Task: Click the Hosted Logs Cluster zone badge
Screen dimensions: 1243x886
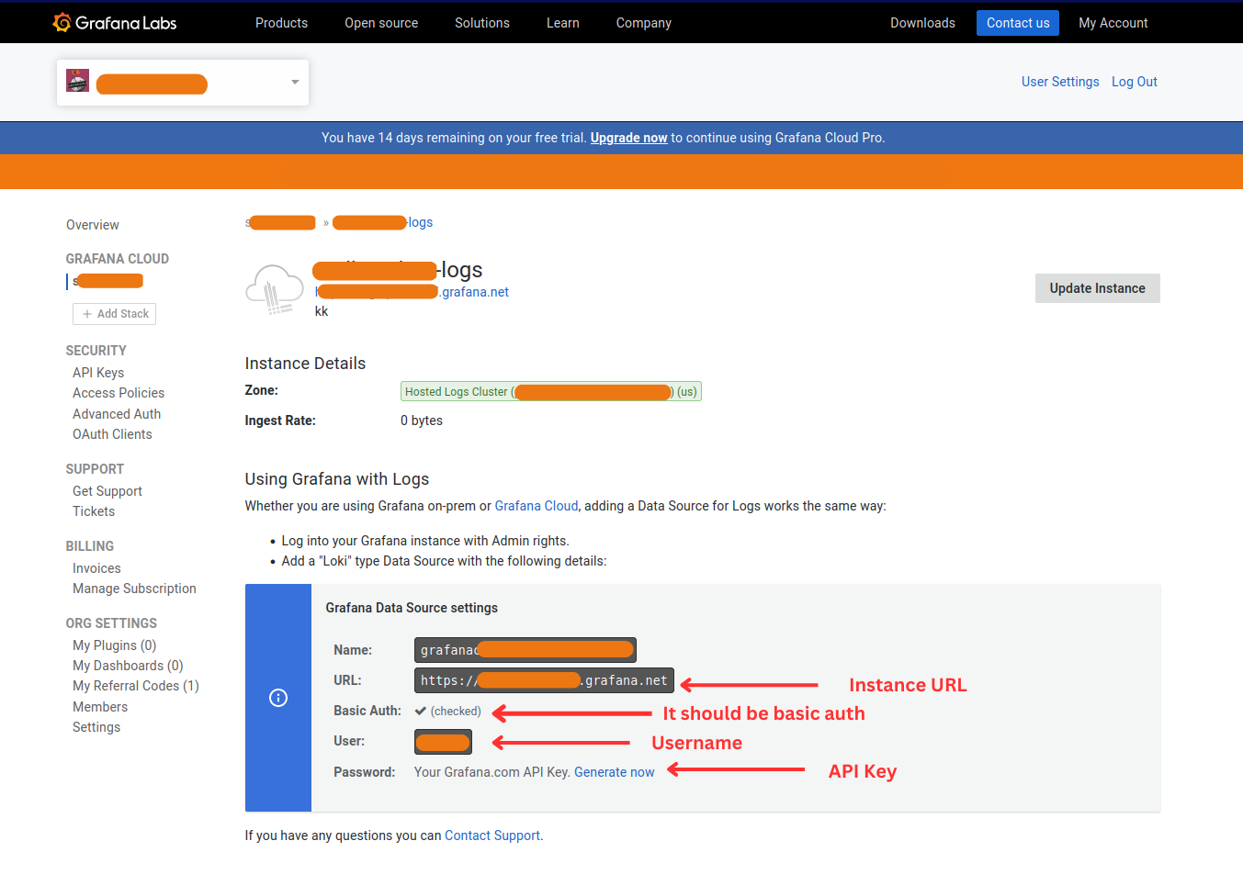Action: (x=550, y=391)
